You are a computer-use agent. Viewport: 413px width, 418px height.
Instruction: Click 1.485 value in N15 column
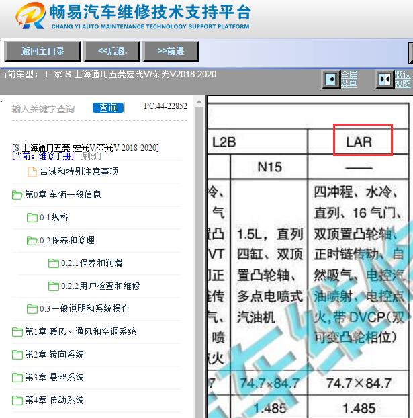[x=270, y=408]
